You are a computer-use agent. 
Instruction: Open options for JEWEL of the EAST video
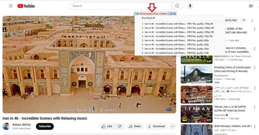[x=254, y=29]
